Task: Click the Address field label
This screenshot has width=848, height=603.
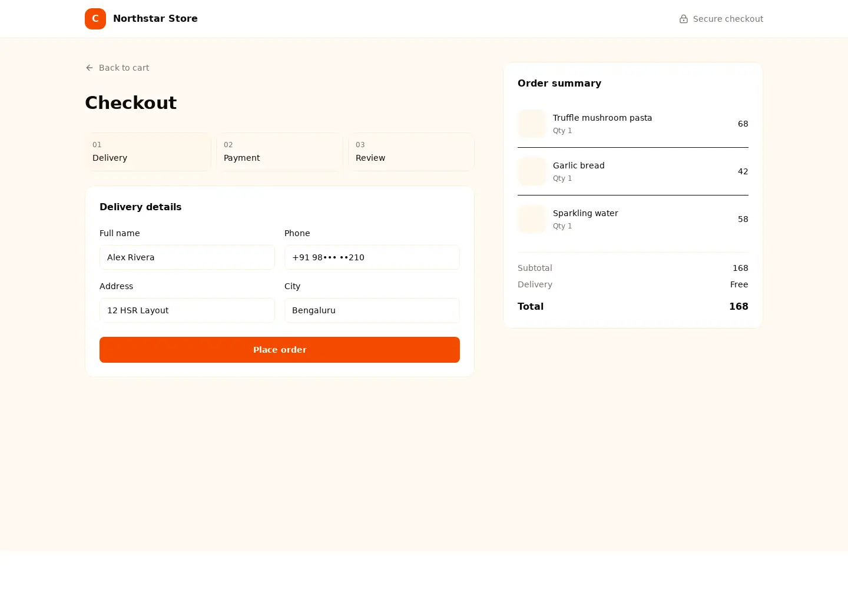Action: coord(116,286)
